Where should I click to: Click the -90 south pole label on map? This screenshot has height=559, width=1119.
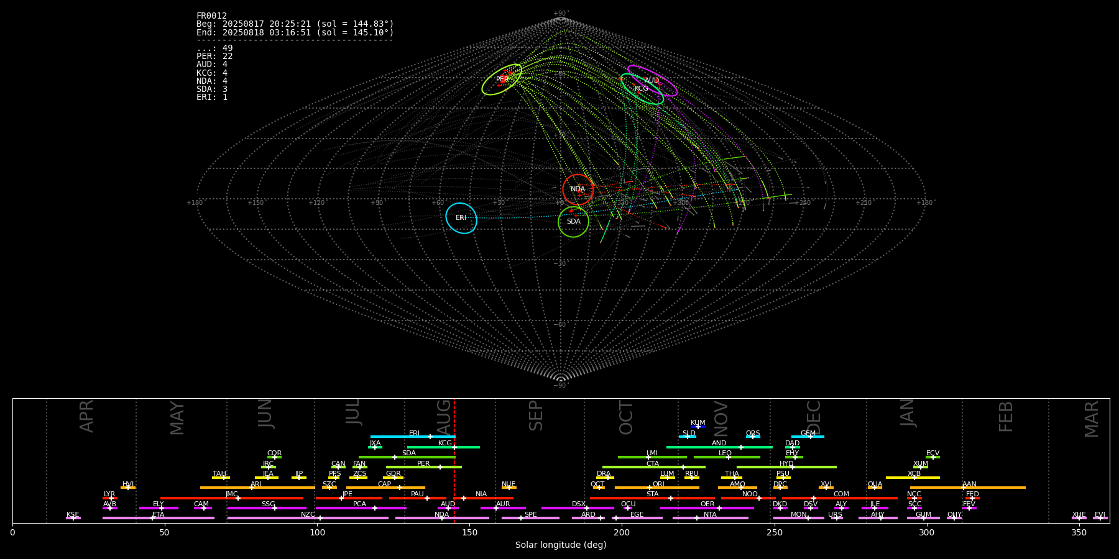(x=561, y=386)
